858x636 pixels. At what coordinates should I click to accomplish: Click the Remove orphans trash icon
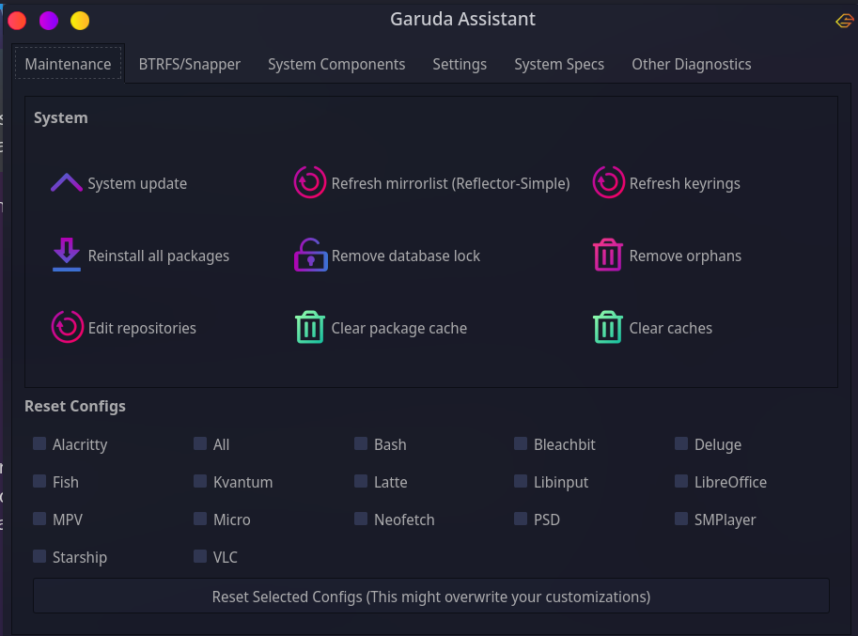[608, 255]
